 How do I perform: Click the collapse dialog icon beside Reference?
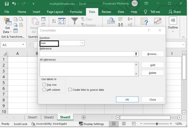pyautogui.click(x=136, y=54)
